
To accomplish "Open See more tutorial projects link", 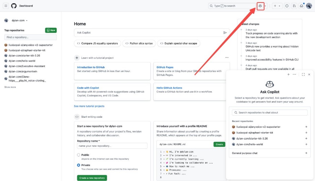I will [x=89, y=106].
